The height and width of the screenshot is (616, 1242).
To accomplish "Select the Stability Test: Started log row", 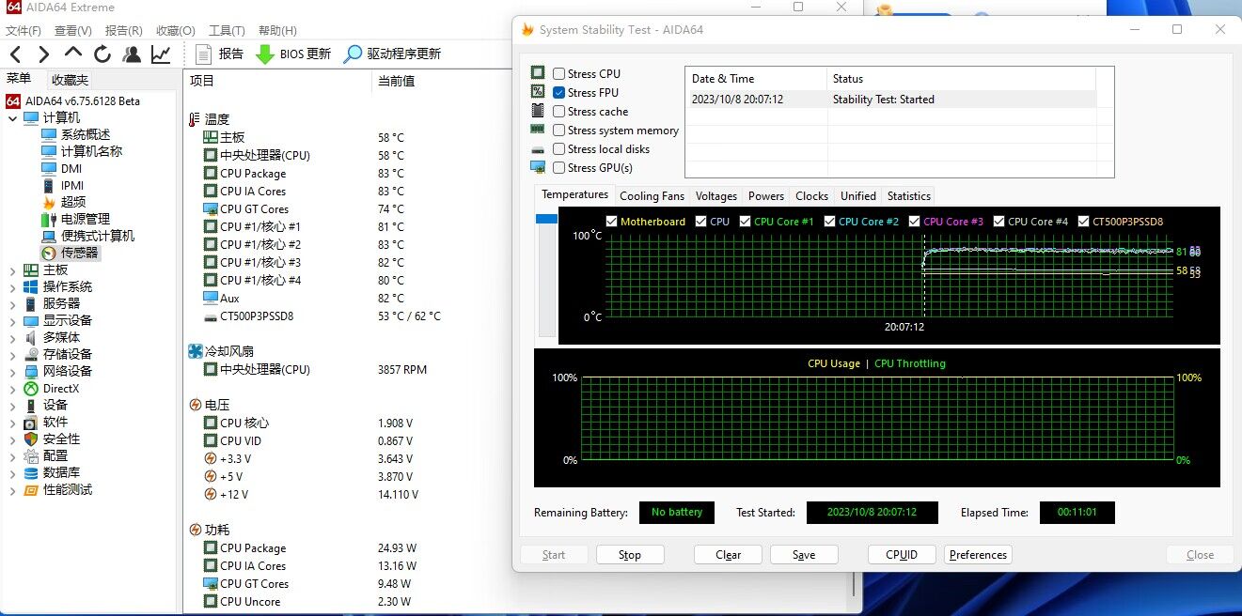I will pos(890,100).
